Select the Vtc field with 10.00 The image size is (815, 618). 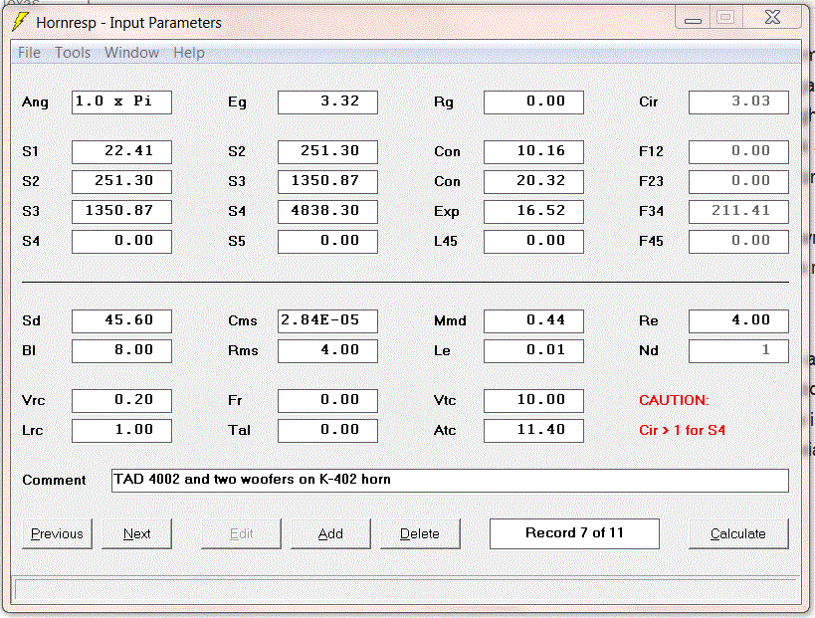tap(533, 401)
